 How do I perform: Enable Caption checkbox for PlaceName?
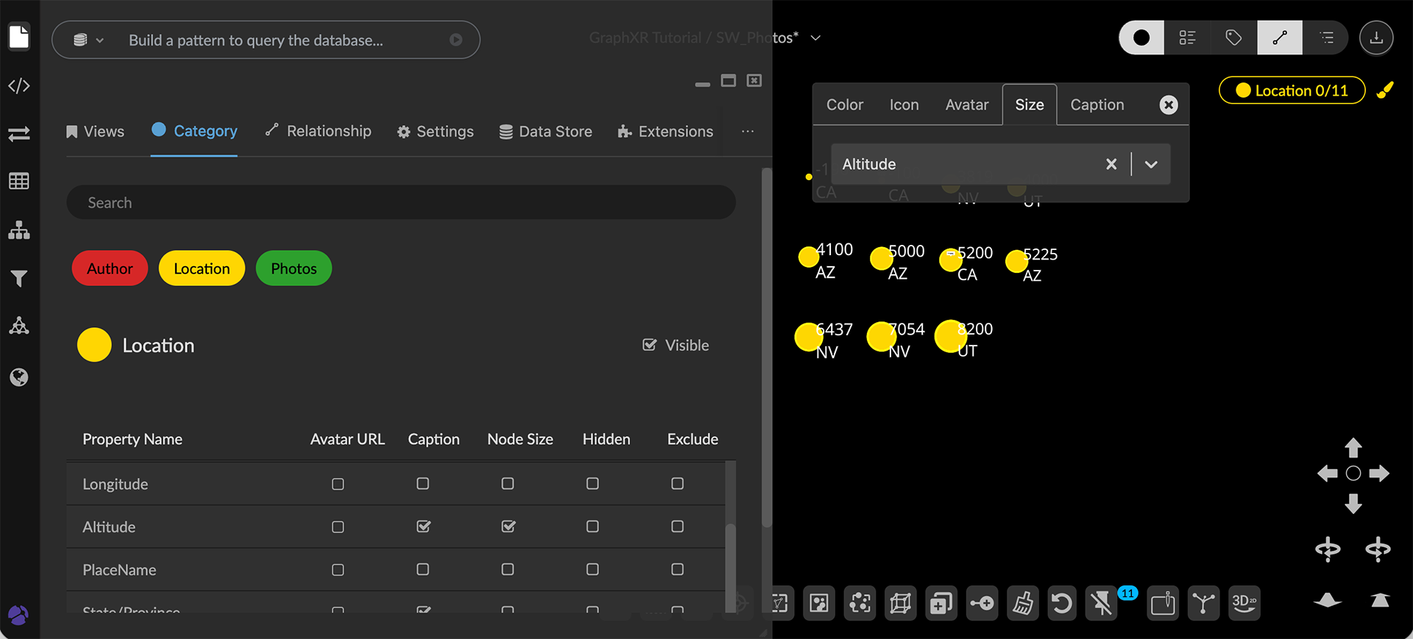tap(422, 570)
